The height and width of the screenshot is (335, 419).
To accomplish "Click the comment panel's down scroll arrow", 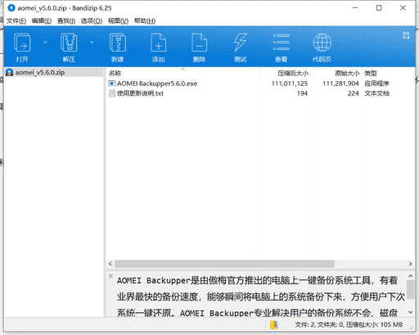I will coord(411,312).
